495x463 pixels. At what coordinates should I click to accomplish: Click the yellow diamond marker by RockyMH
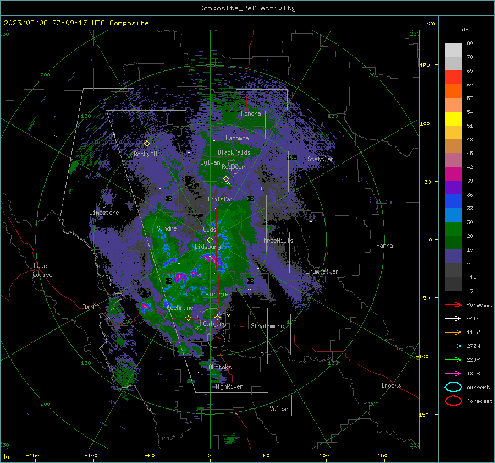(147, 144)
